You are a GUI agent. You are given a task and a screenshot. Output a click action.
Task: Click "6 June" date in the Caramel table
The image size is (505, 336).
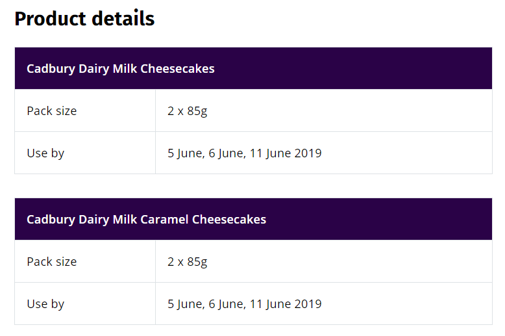227,304
